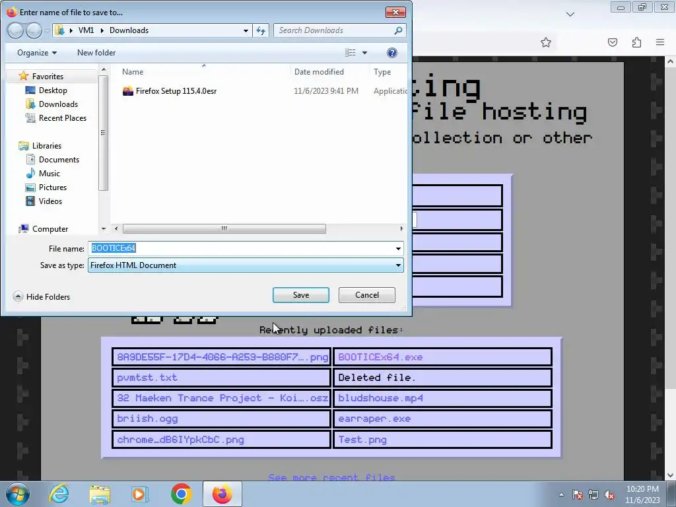This screenshot has width=676, height=507.
Task: Click the refresh button beside the address path
Action: [261, 30]
